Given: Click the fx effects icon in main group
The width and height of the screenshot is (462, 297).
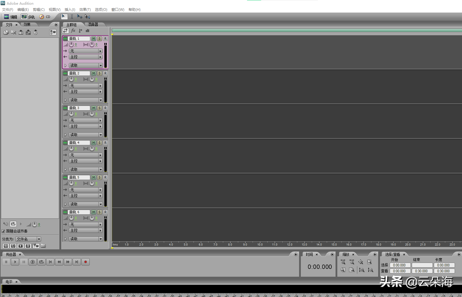Looking at the screenshot, I should coord(73,31).
